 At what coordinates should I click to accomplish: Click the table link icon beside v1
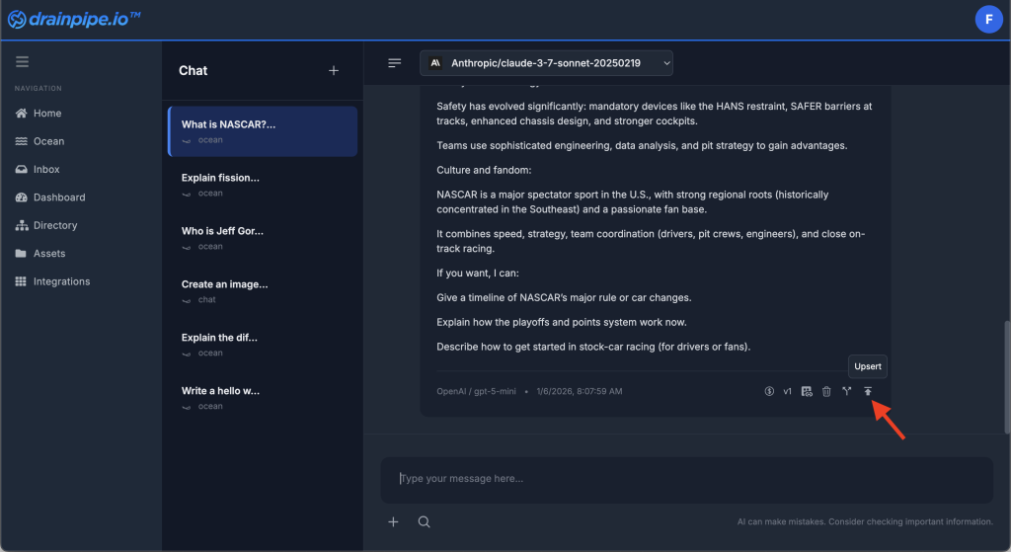pos(807,392)
